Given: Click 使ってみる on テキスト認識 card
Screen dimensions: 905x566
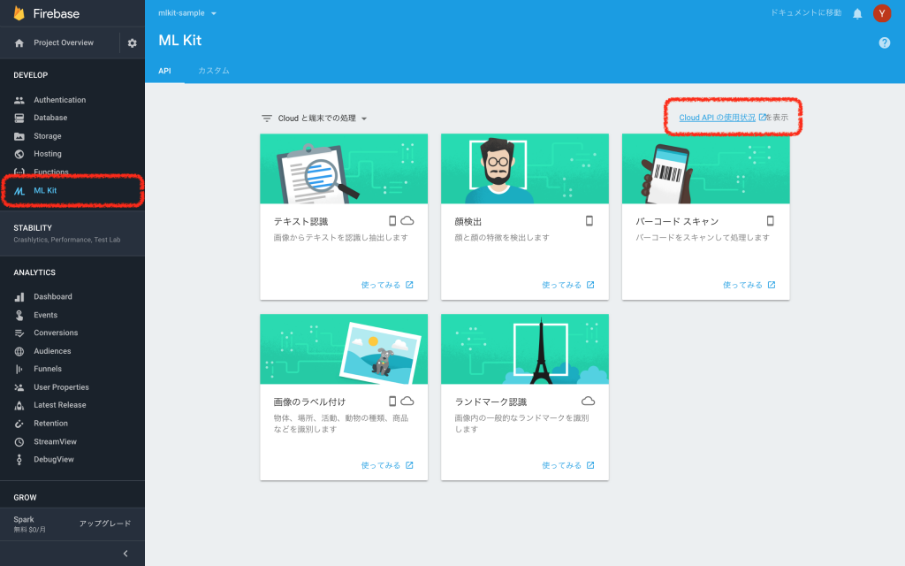Looking at the screenshot, I should [x=387, y=286].
